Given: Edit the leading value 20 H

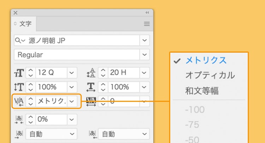Looking at the screenshot, I should pos(124,73).
